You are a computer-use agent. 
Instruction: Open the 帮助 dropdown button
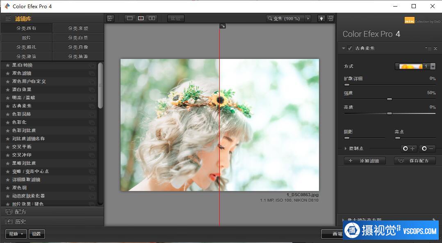coord(16,234)
